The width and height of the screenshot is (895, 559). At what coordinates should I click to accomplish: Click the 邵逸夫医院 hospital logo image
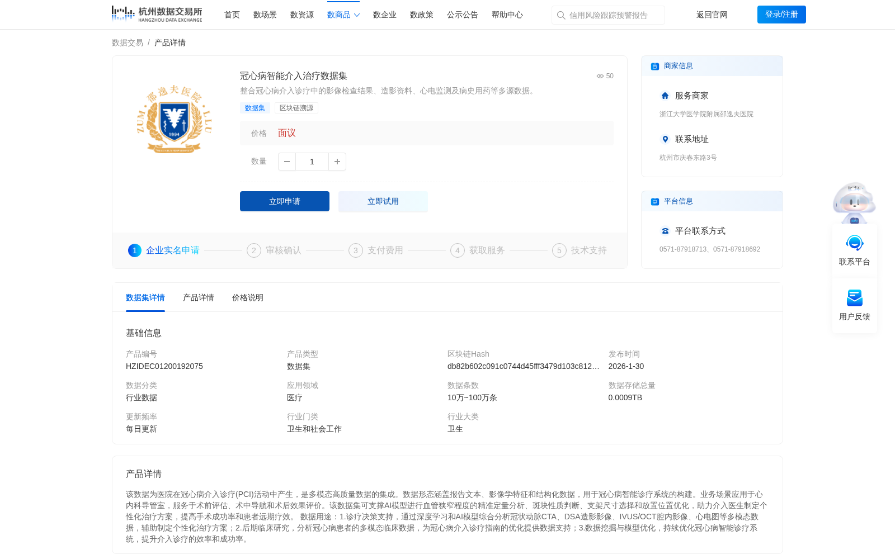point(175,119)
